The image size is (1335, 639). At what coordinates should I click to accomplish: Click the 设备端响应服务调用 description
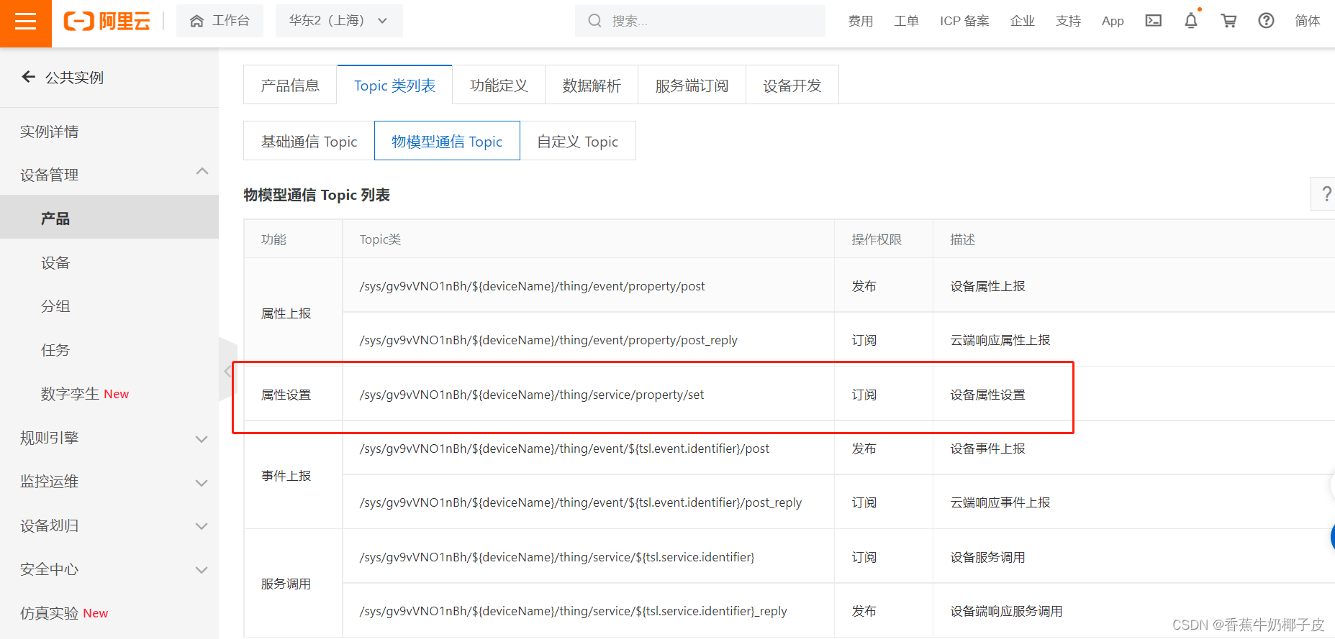1006,611
